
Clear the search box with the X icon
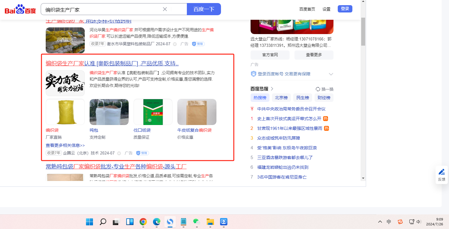(165, 9)
